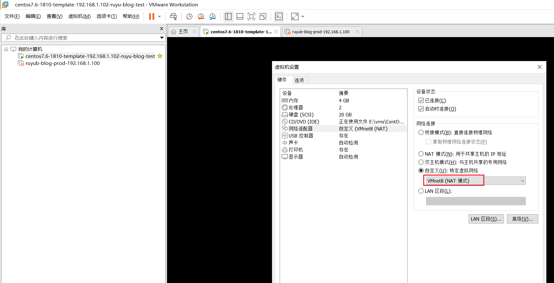This screenshot has height=283, width=554.
Task: Select 自定义(U) custom virtual network option
Action: coord(421,170)
